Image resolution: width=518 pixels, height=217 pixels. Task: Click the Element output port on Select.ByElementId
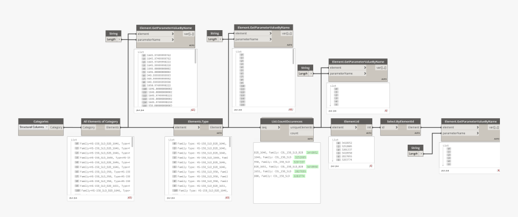point(414,127)
